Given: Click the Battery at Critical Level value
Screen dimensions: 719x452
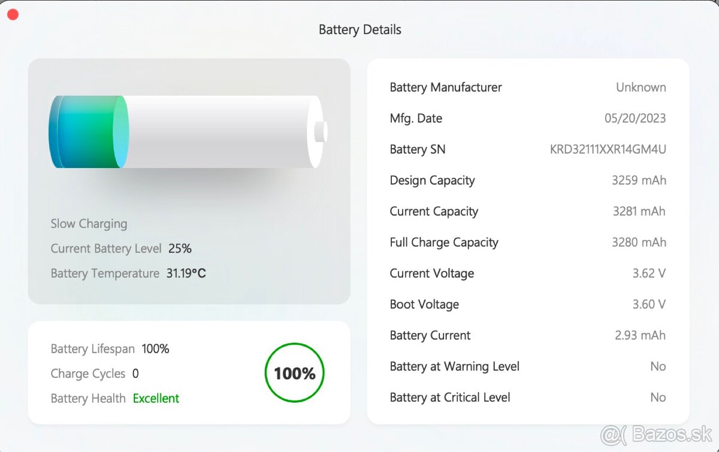Looking at the screenshot, I should (658, 398).
